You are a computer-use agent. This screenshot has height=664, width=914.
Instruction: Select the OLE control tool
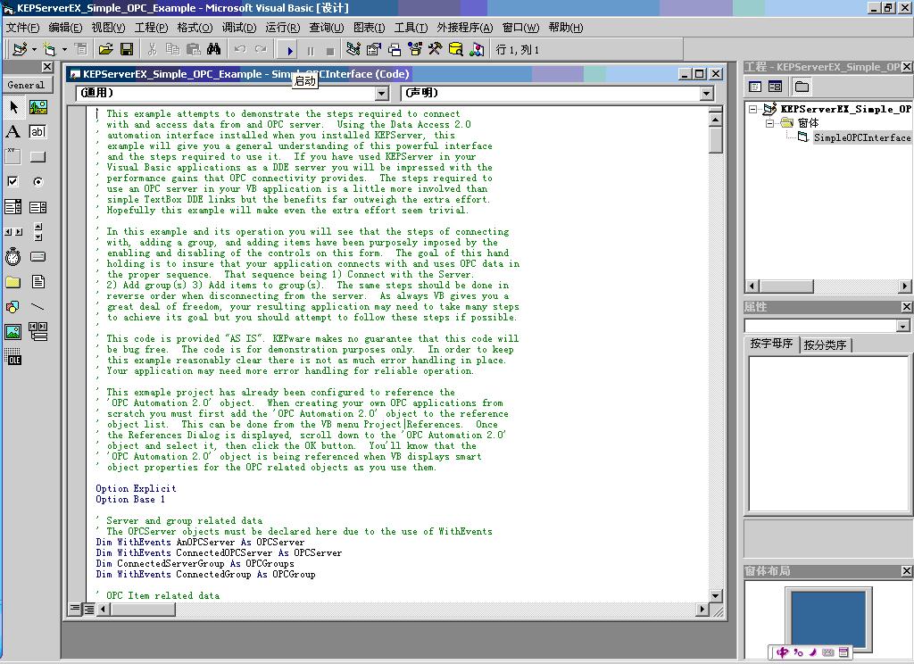pyautogui.click(x=13, y=359)
